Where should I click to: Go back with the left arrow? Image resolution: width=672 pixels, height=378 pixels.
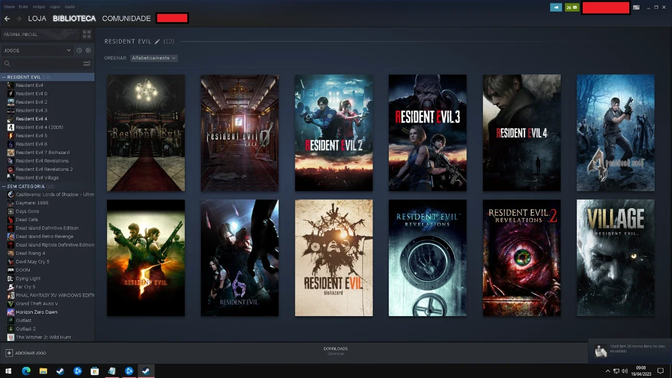coord(7,18)
